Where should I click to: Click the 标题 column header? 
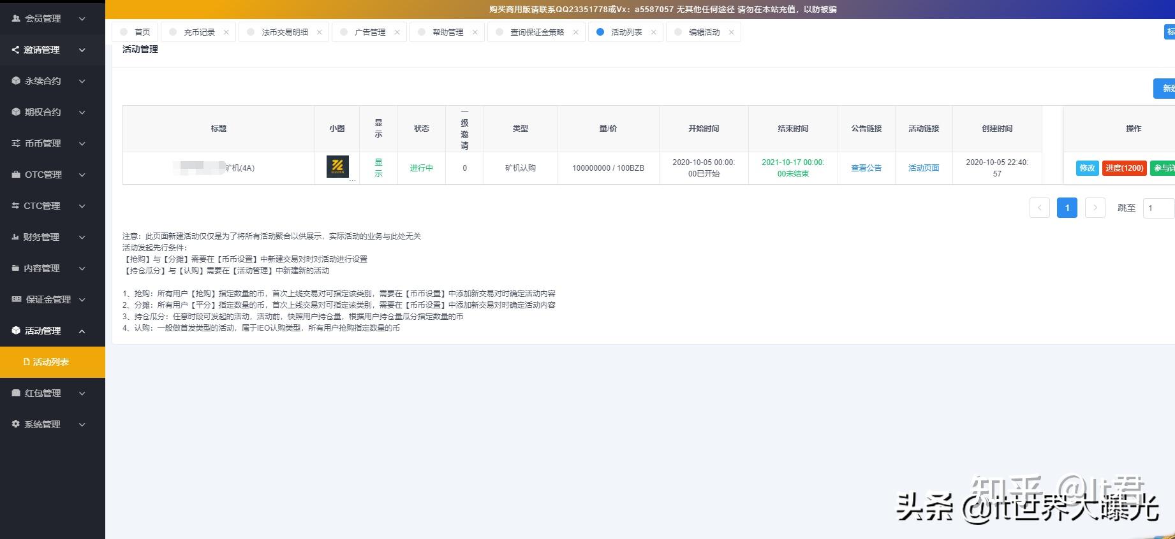pos(219,129)
